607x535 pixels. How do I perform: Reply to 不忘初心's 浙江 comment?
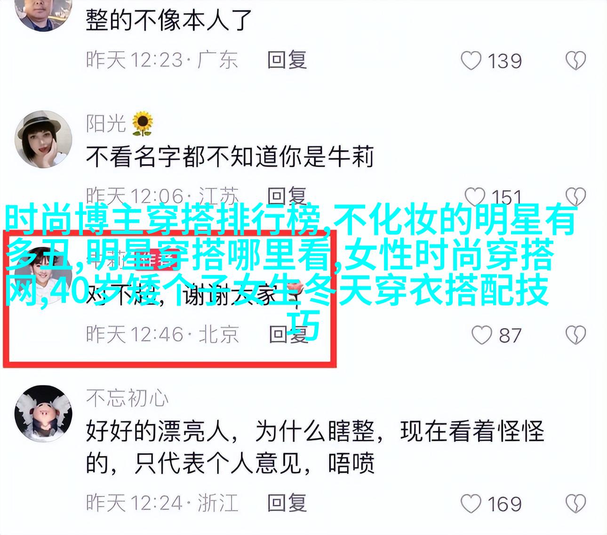point(287,503)
